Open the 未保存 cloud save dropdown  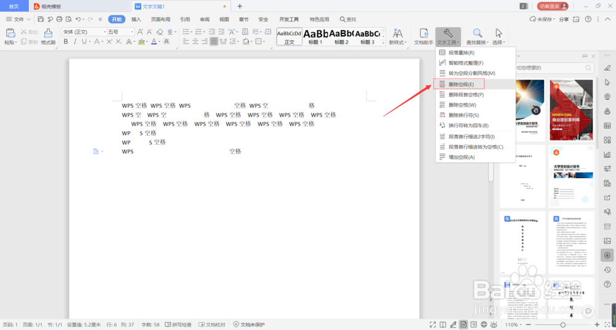pyautogui.click(x=543, y=19)
